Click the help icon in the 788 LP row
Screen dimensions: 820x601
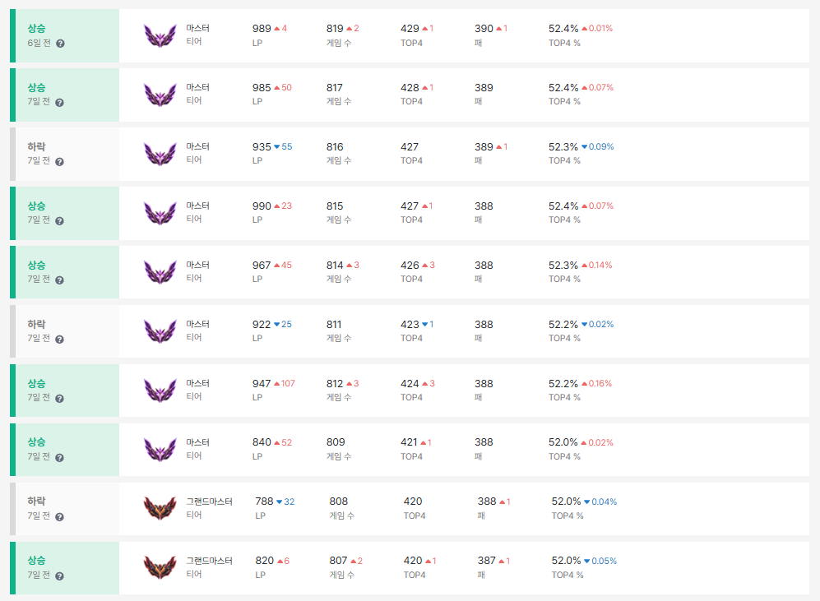[x=60, y=517]
